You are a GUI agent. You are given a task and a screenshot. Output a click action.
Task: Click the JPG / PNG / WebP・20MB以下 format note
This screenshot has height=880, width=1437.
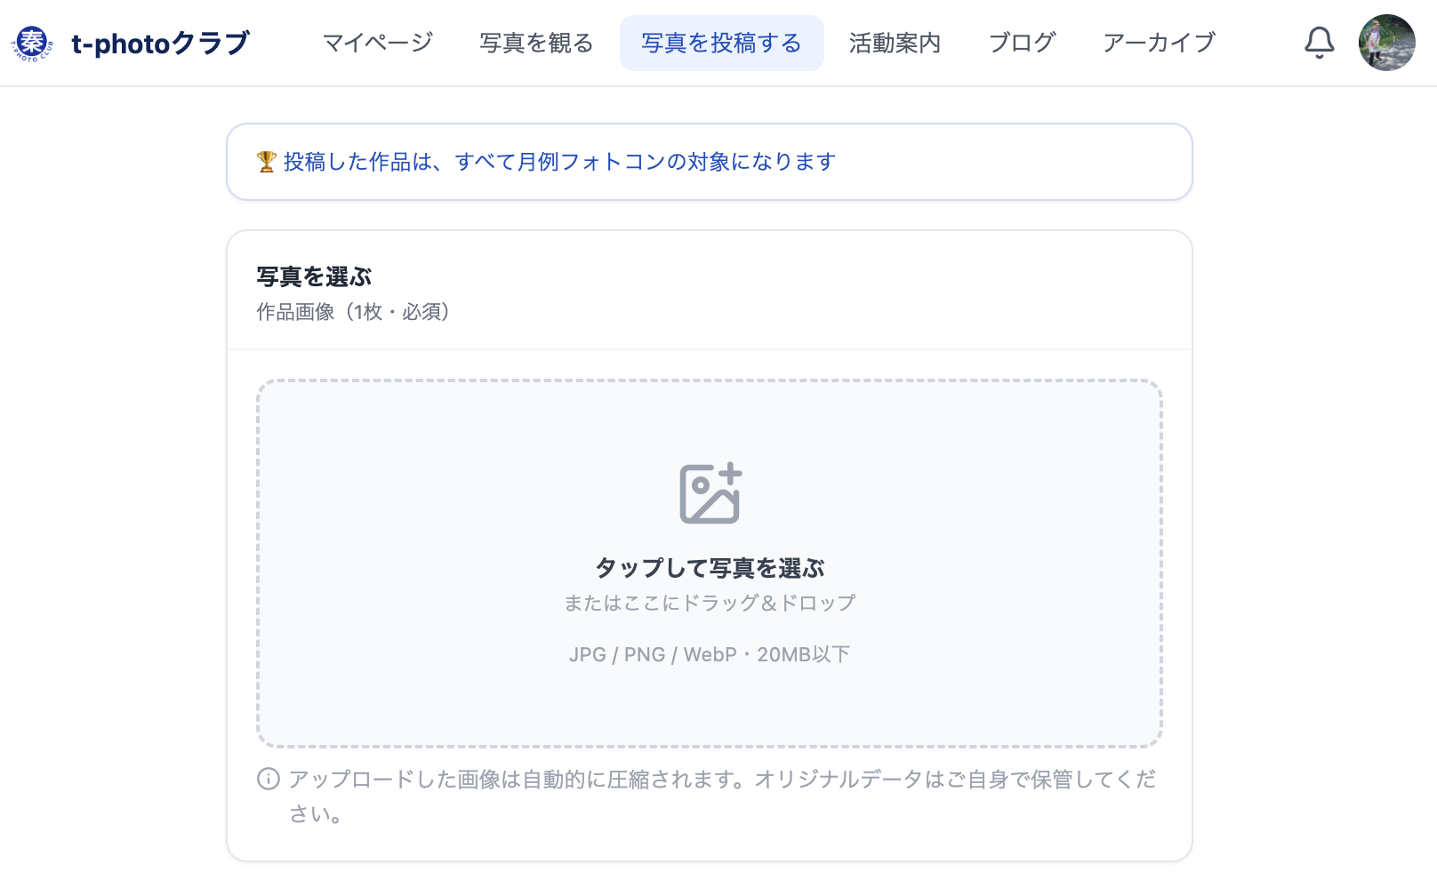pyautogui.click(x=710, y=654)
